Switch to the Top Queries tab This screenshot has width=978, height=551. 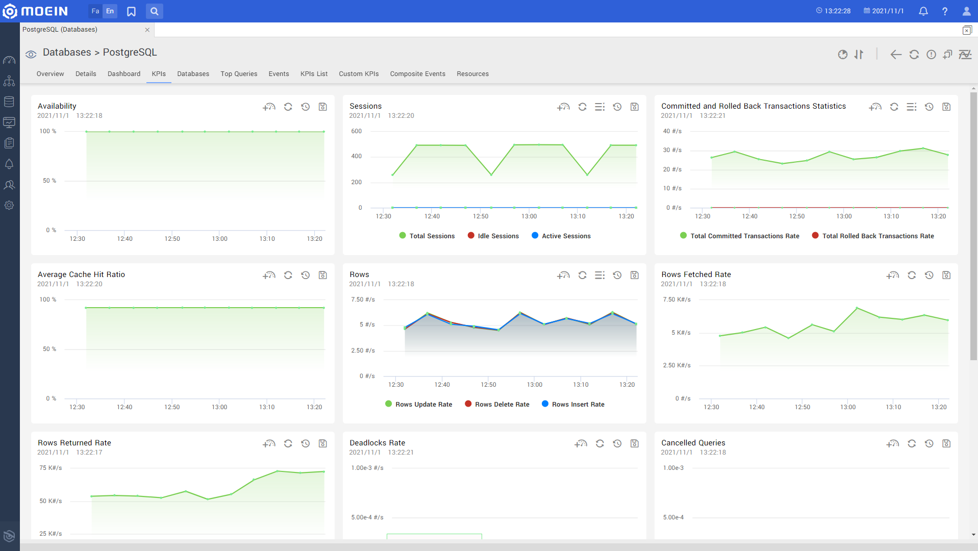239,74
